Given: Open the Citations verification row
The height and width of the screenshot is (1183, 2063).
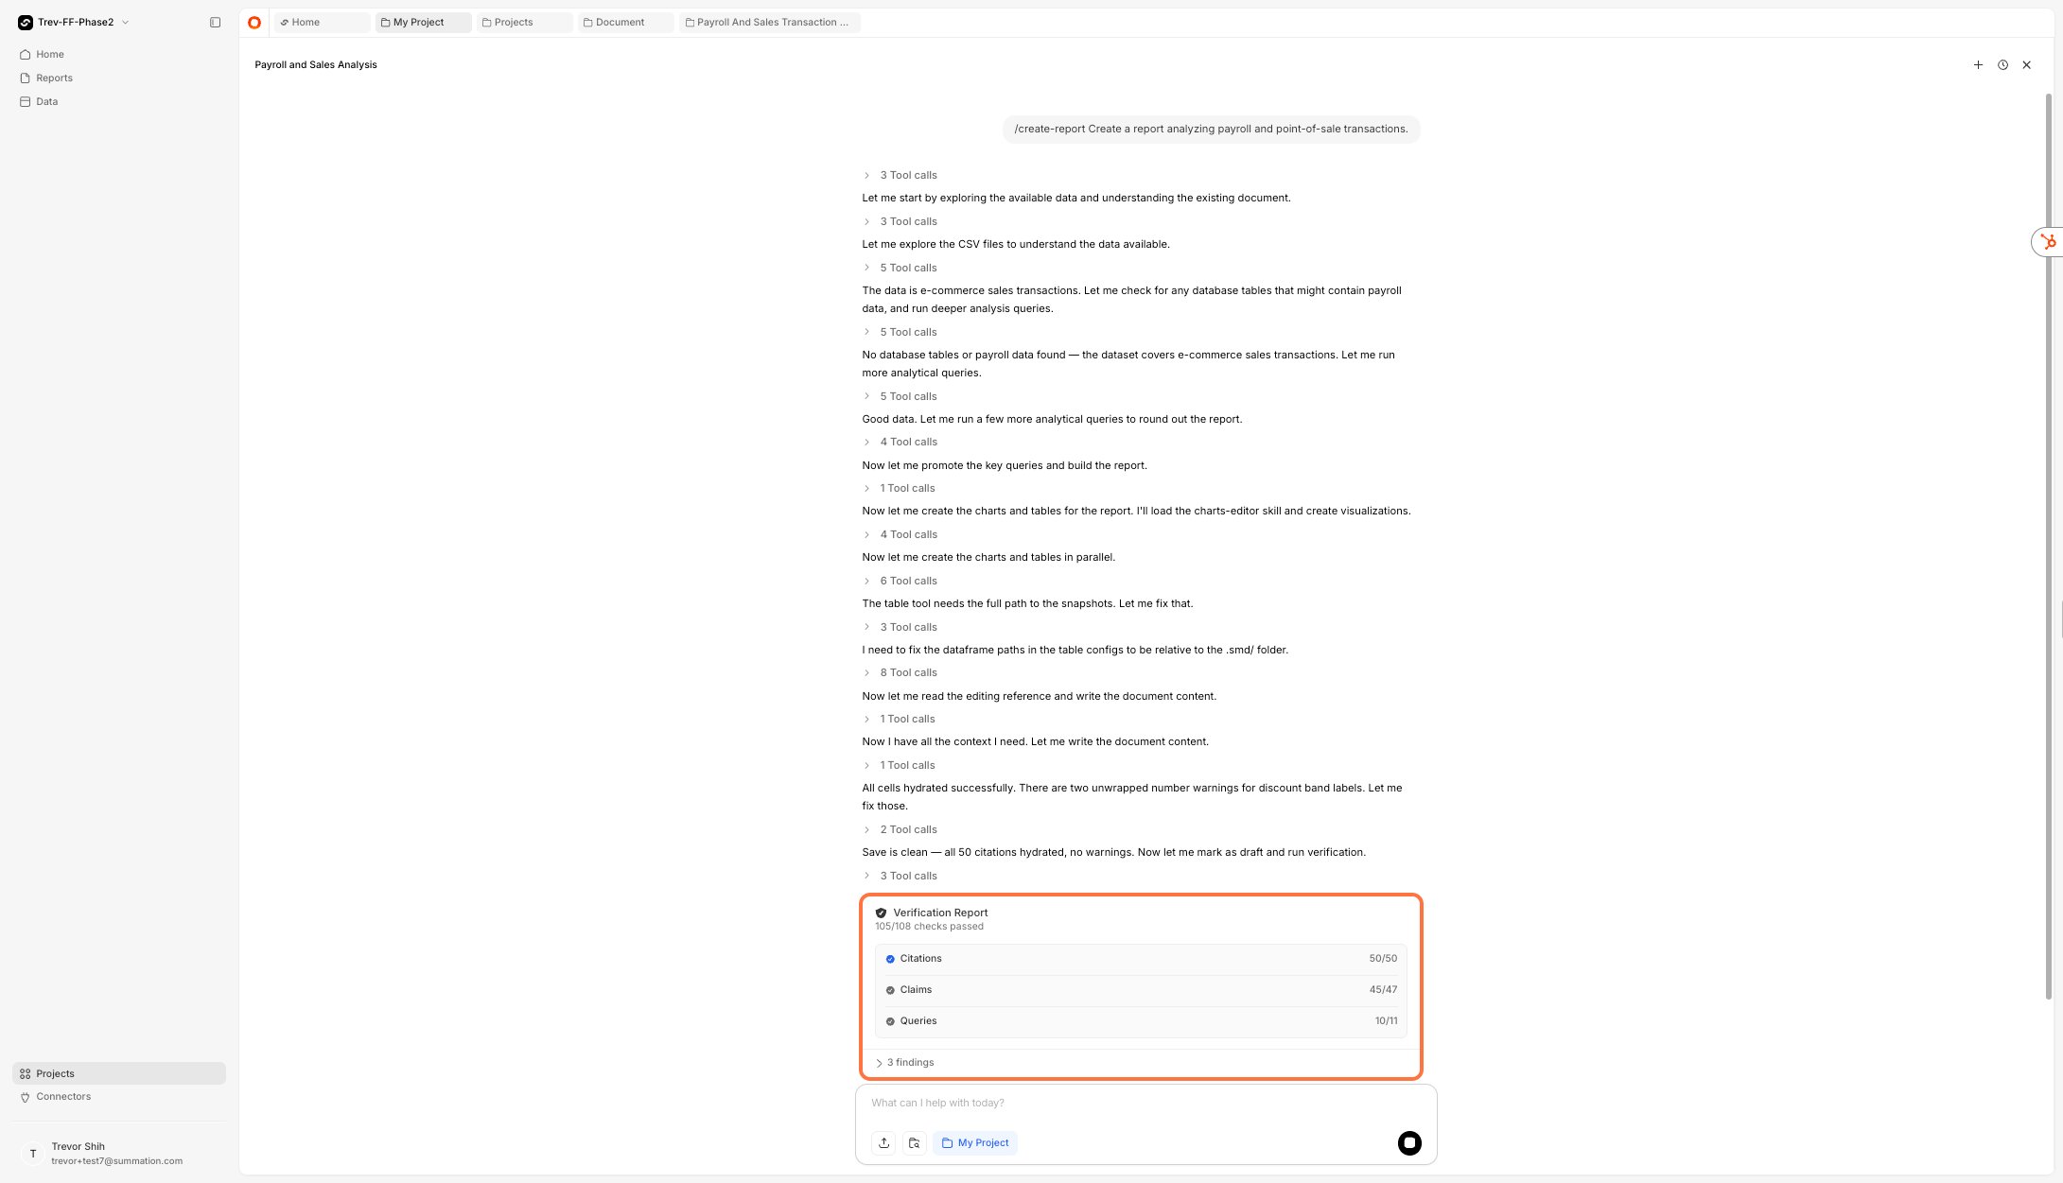Looking at the screenshot, I should pyautogui.click(x=1141, y=959).
